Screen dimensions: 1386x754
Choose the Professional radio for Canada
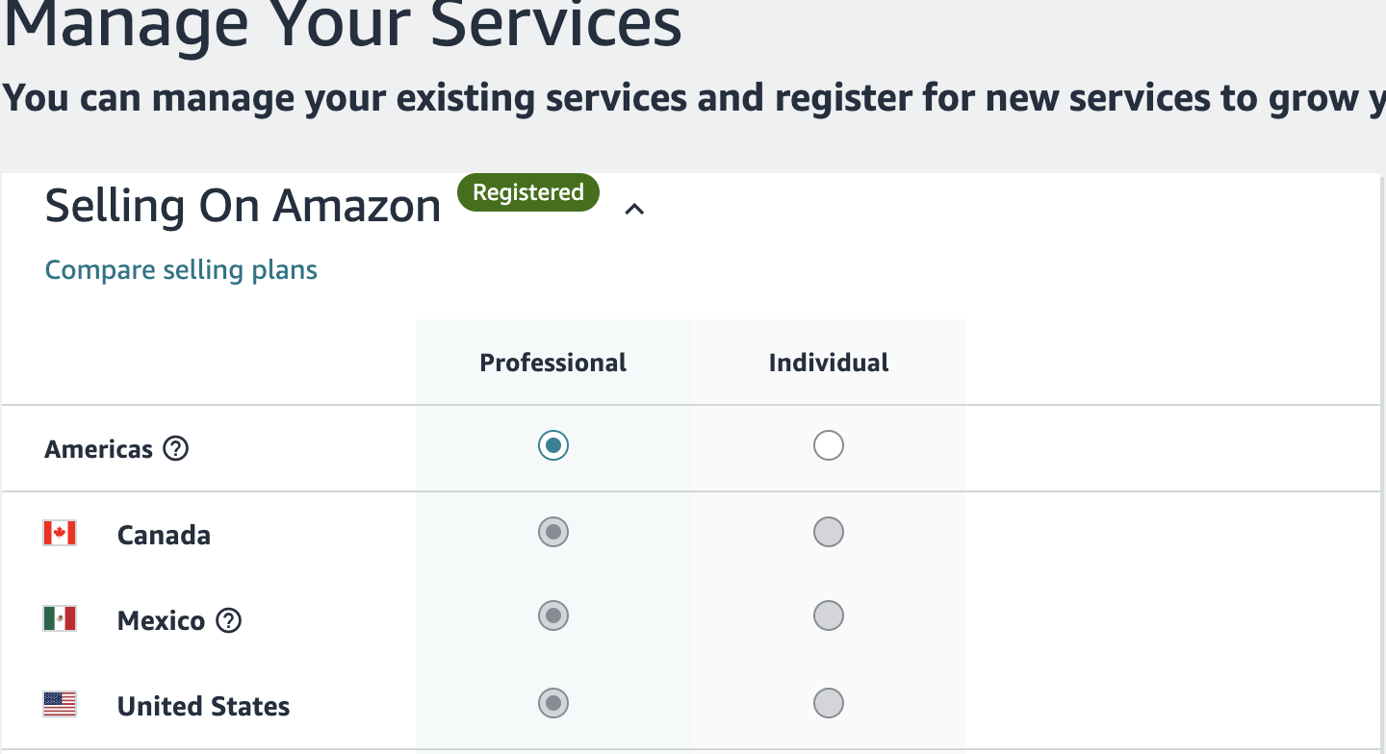pos(553,532)
